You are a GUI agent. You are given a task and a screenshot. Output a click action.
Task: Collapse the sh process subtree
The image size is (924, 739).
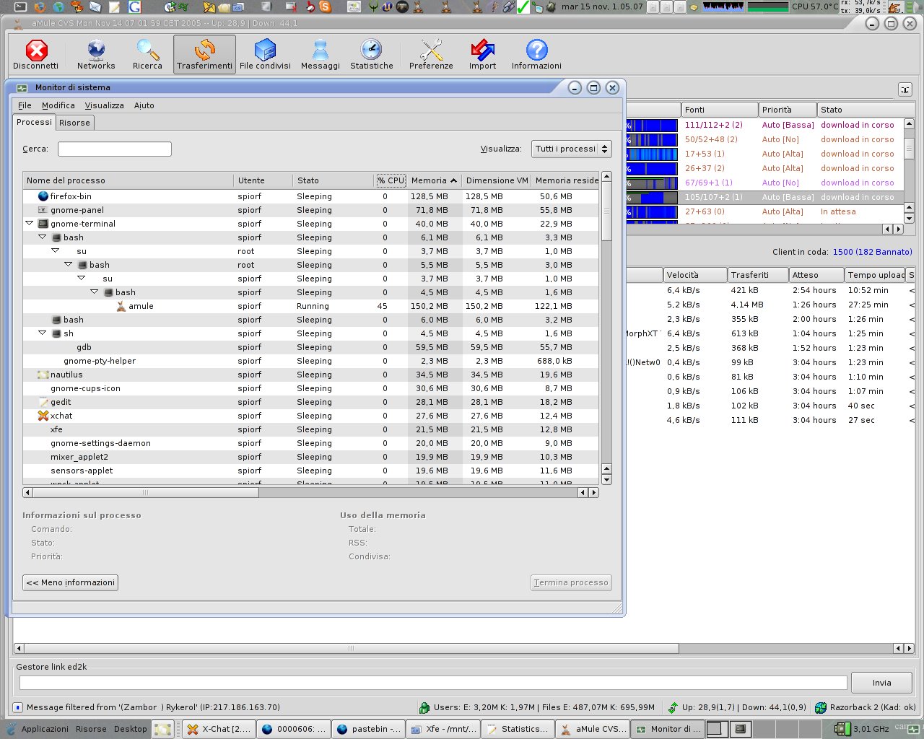tap(43, 333)
